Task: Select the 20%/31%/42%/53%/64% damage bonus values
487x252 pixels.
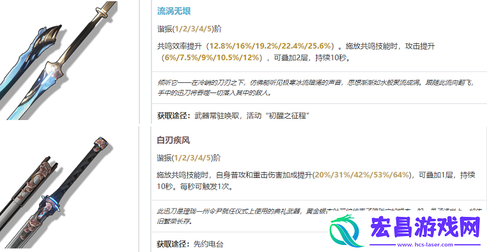Action: 362,175
